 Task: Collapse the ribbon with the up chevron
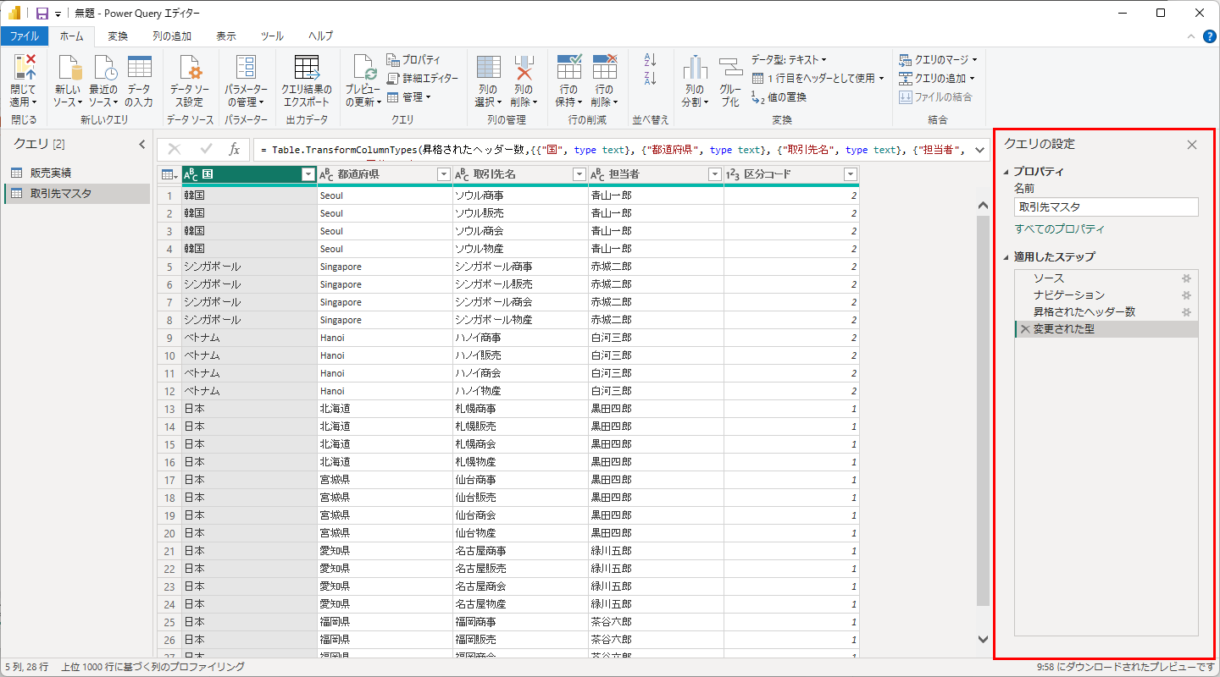click(x=1191, y=36)
